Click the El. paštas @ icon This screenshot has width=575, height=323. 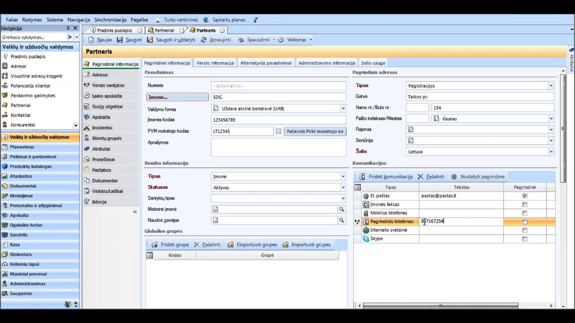[x=366, y=196]
